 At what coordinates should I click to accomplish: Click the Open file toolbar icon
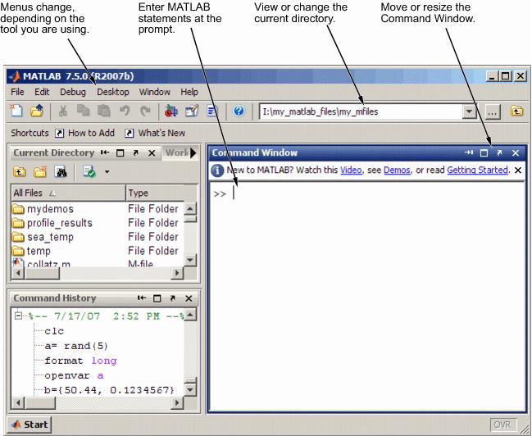pos(37,111)
